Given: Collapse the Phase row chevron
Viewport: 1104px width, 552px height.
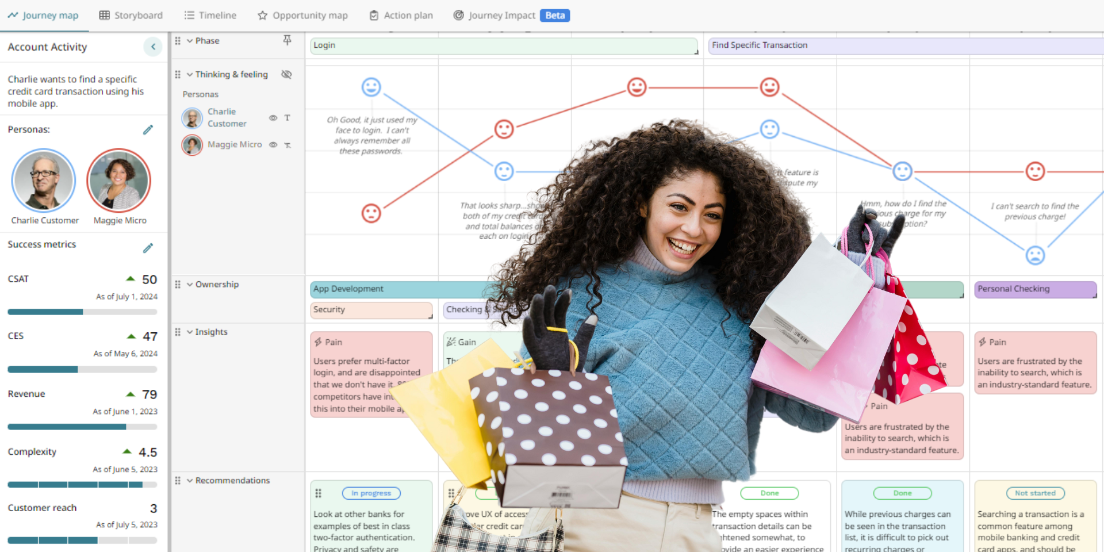Looking at the screenshot, I should (x=189, y=41).
